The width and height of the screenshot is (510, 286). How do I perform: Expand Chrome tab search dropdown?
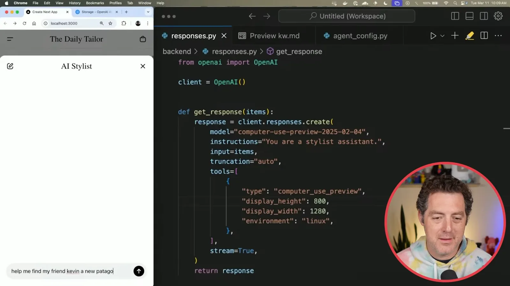point(148,12)
